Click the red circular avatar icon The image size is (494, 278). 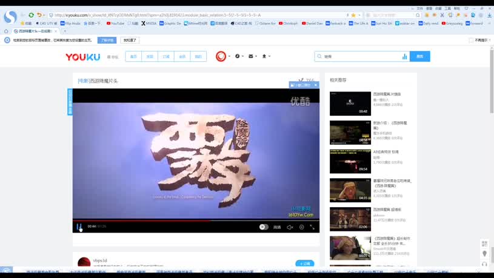coord(221,56)
